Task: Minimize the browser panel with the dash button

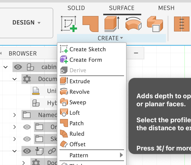Action: click(x=136, y=53)
